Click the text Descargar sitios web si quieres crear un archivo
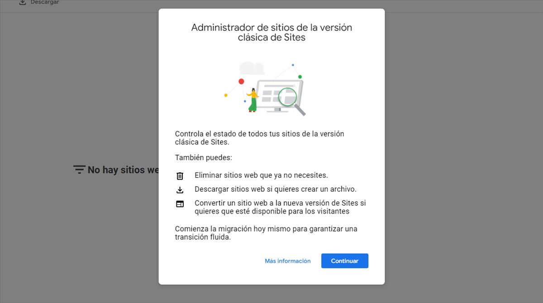Image resolution: width=543 pixels, height=303 pixels. (276, 189)
